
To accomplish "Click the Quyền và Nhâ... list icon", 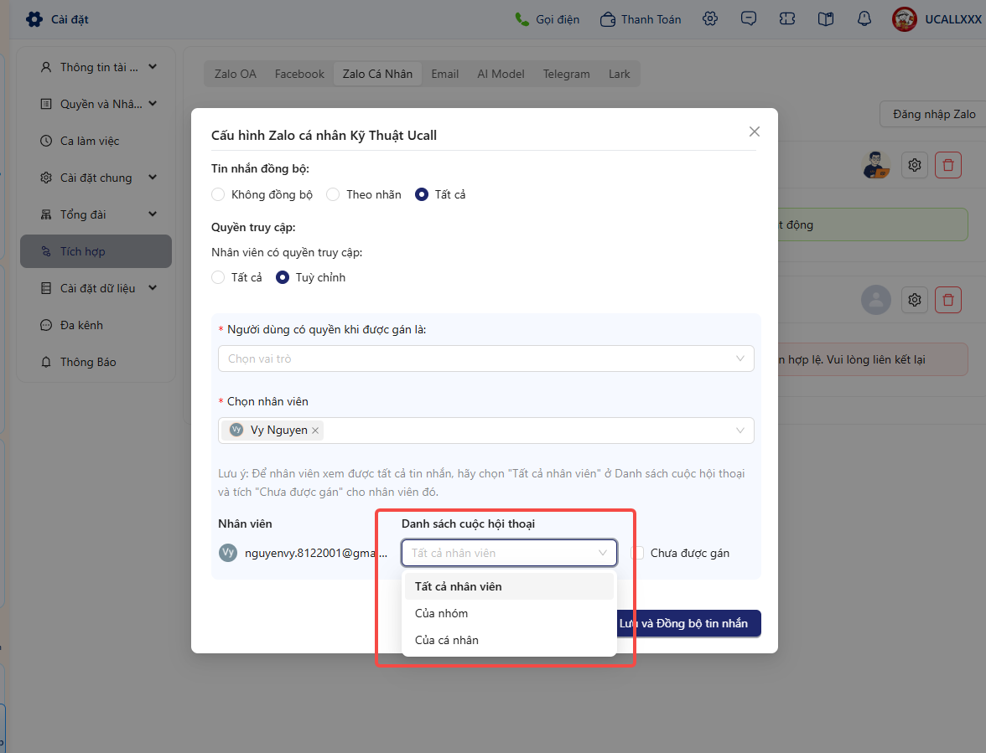I will (46, 104).
